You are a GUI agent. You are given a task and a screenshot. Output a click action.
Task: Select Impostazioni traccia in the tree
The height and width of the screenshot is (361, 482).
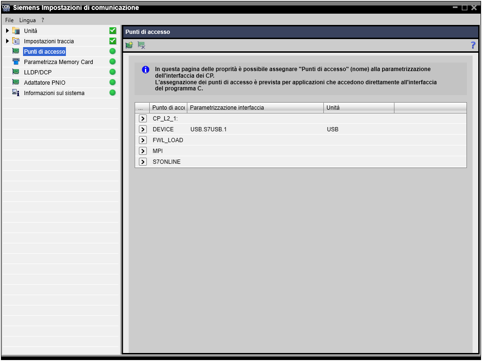click(49, 41)
